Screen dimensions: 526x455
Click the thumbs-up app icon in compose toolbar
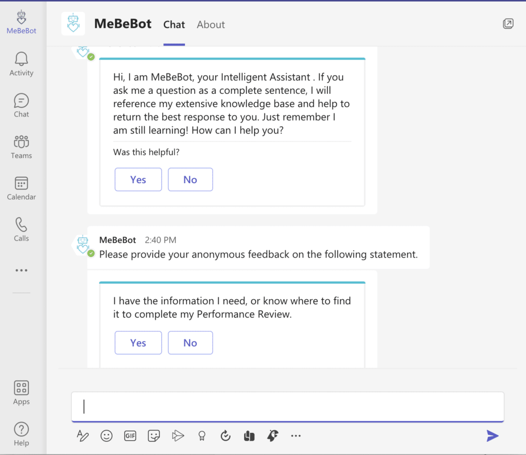tap(249, 436)
